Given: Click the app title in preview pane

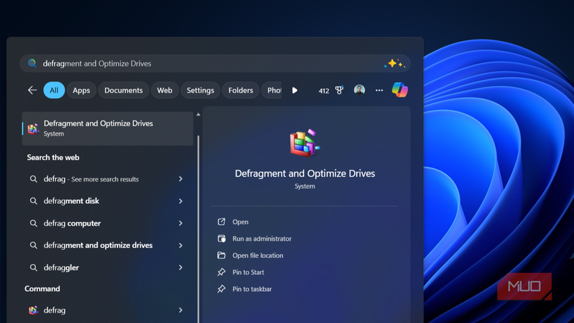Looking at the screenshot, I should click(x=305, y=173).
